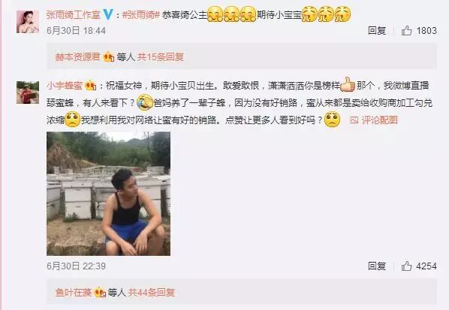Image resolution: width=449 pixels, height=310 pixels.
Task: Open the 小宇蜂蜜 username link
Action: [x=65, y=86]
